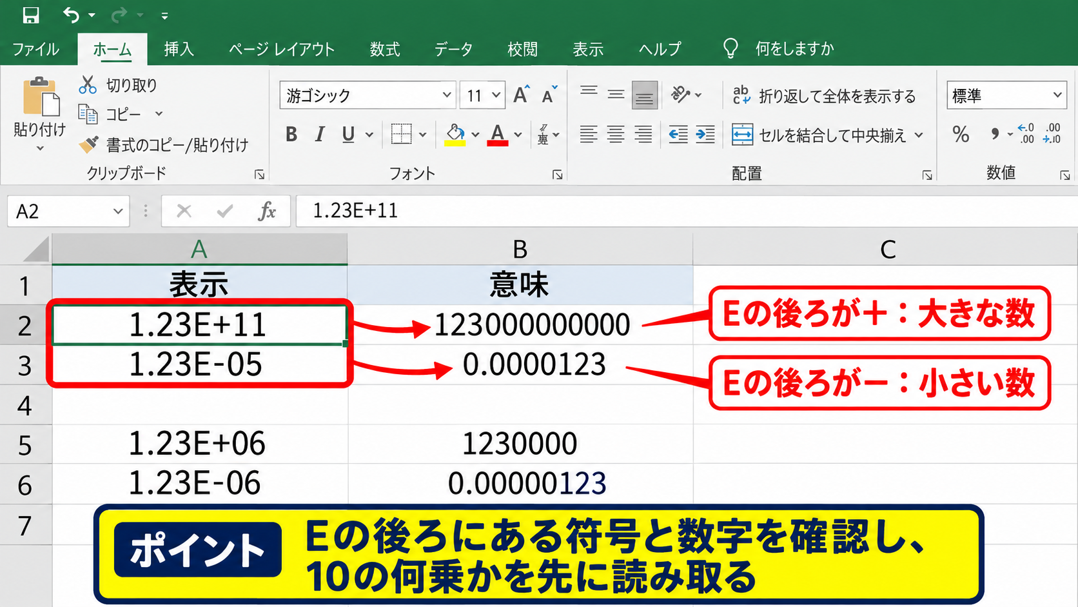Expand the Name Box dropdown A2
Screen dimensions: 1078x607
click(x=118, y=211)
